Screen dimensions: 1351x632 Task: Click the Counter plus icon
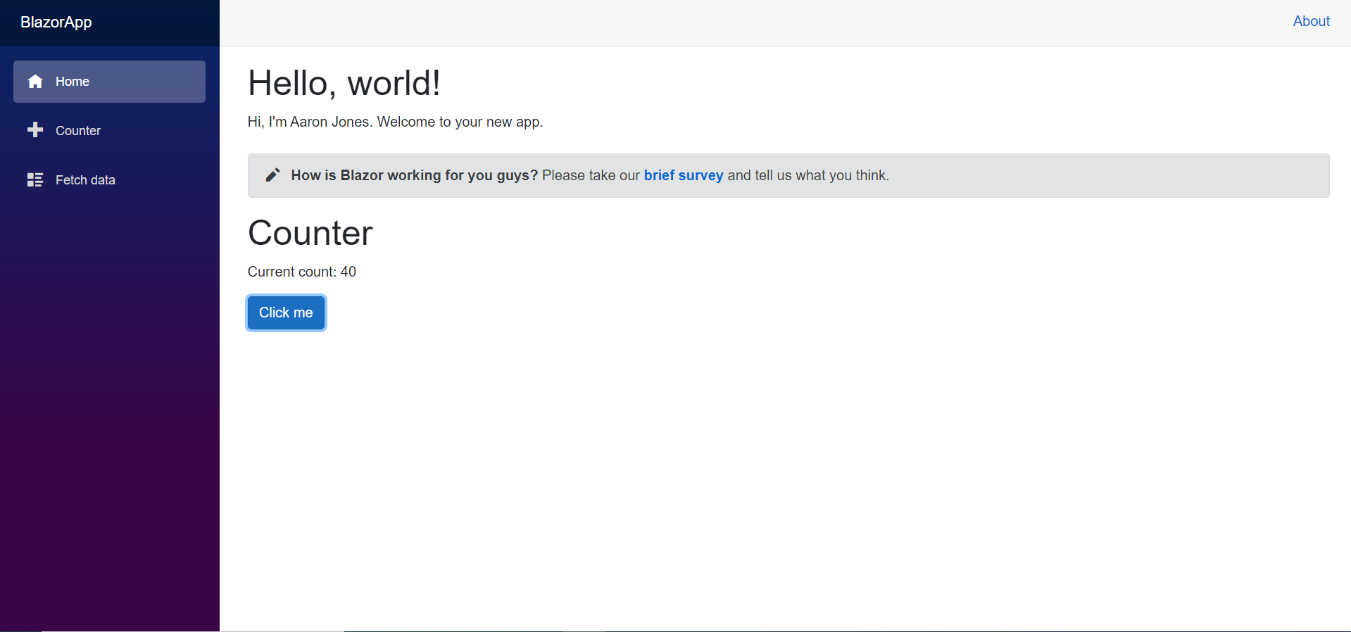(x=35, y=130)
